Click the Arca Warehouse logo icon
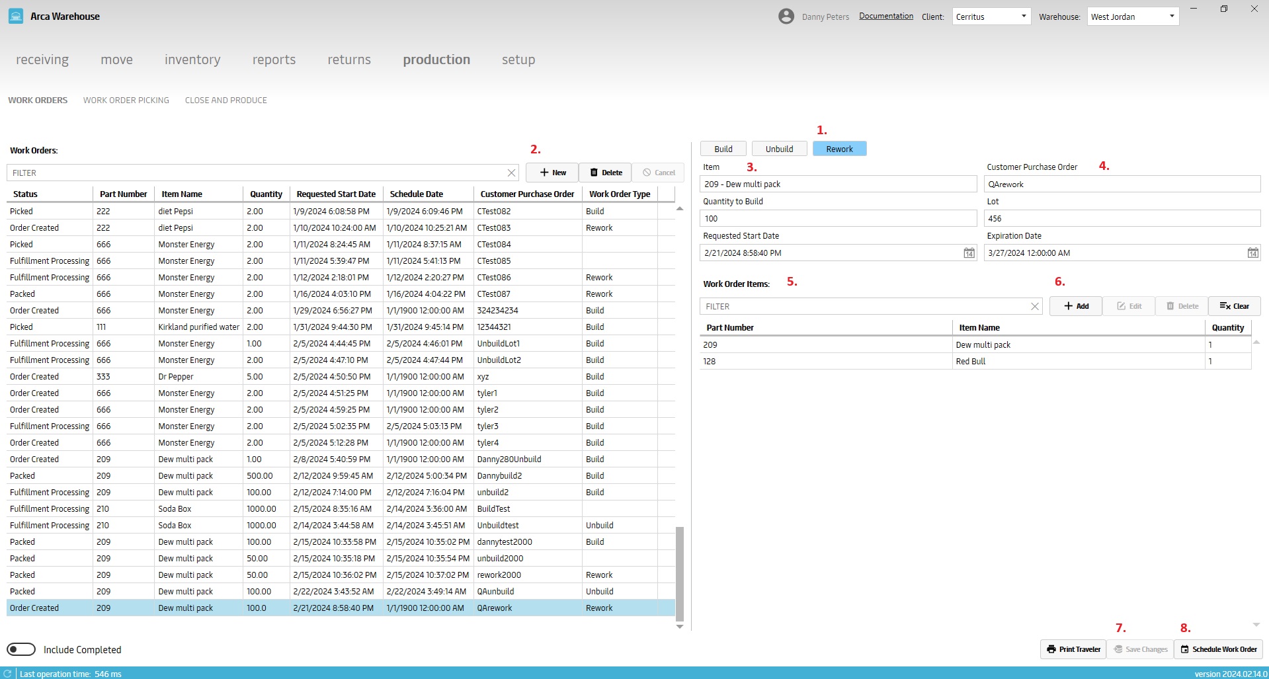The width and height of the screenshot is (1269, 679). pos(15,17)
